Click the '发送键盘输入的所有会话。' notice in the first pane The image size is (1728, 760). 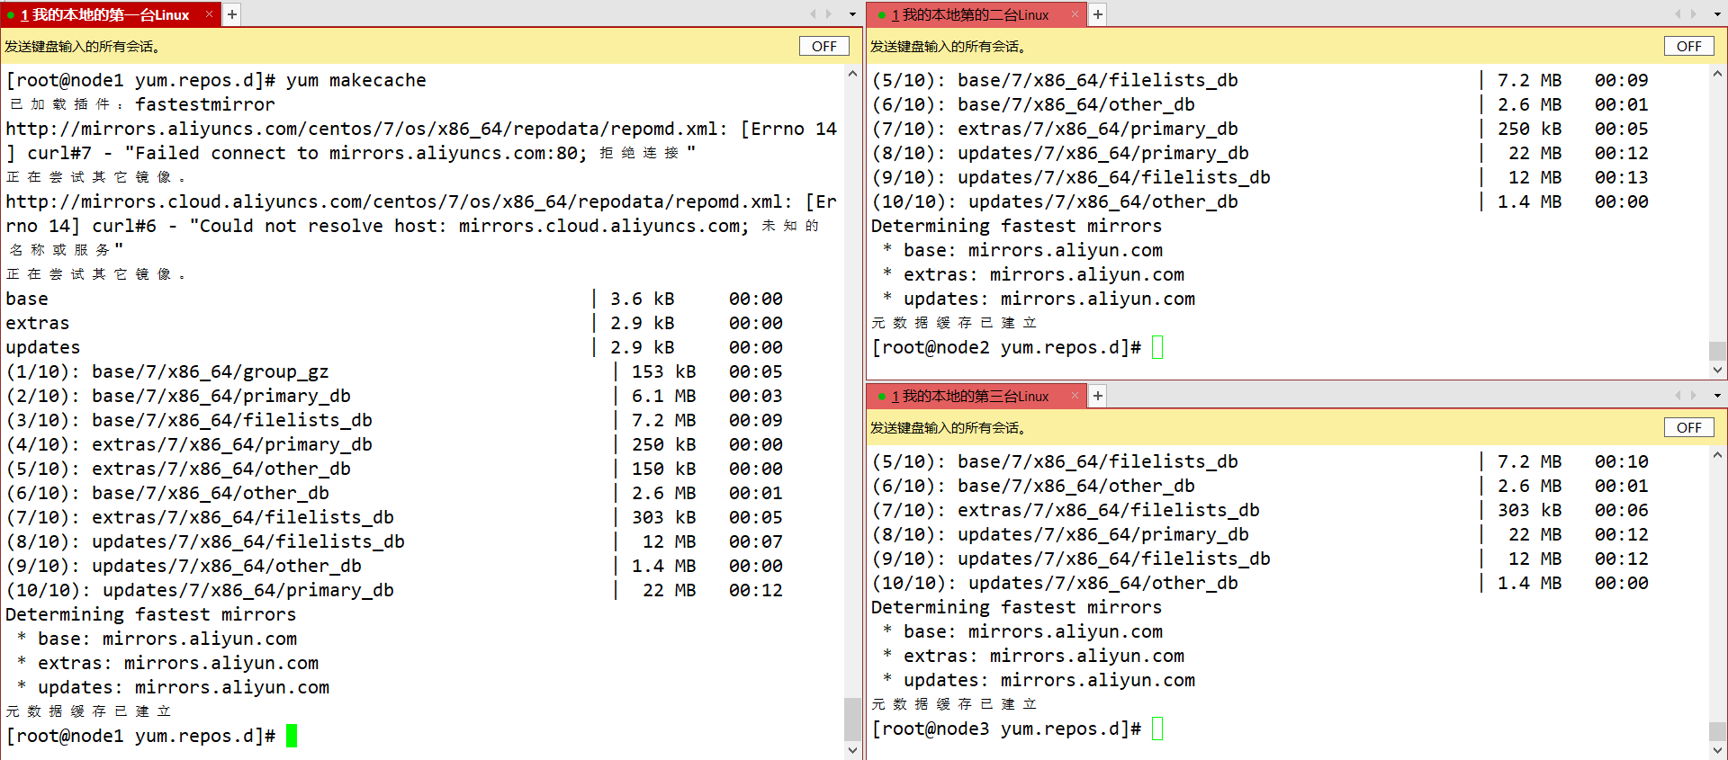point(82,47)
